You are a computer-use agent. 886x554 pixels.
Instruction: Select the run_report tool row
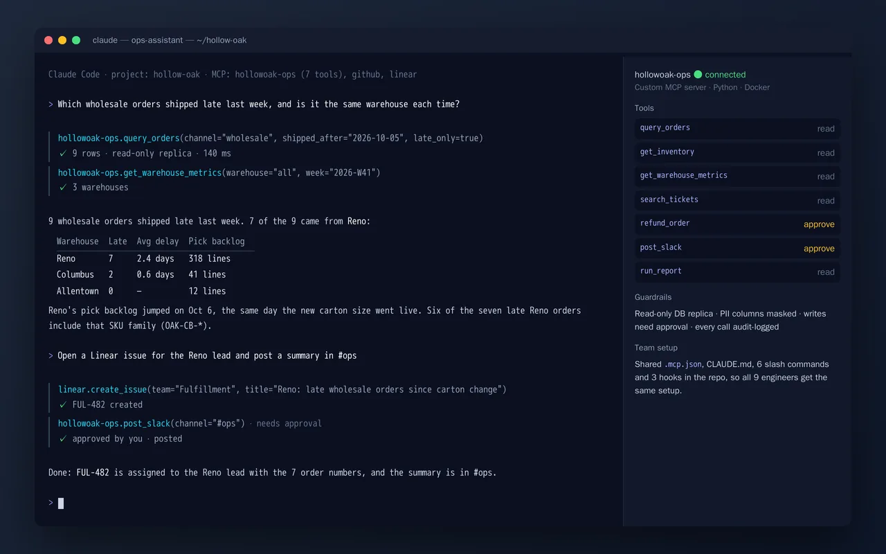point(737,271)
